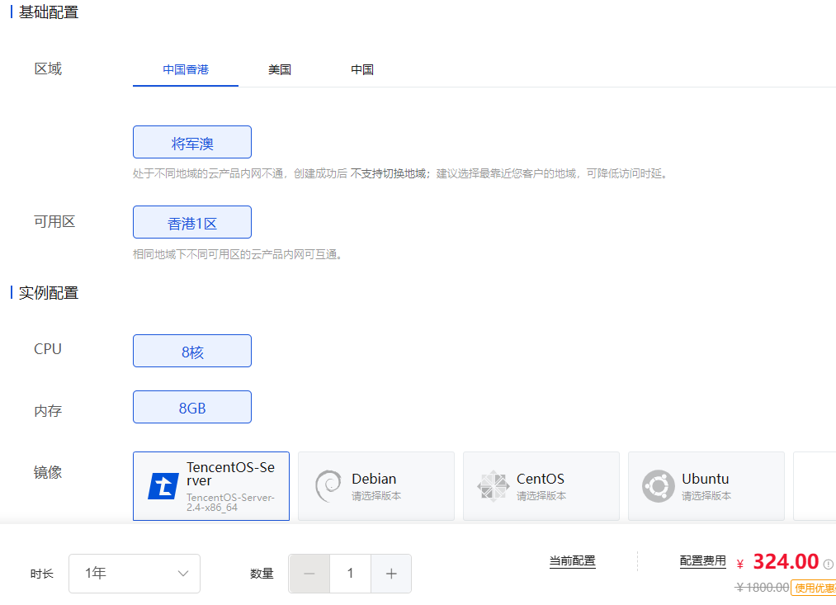Image resolution: width=836 pixels, height=605 pixels.
Task: Pick the Ubuntu image card
Action: pyautogui.click(x=706, y=486)
